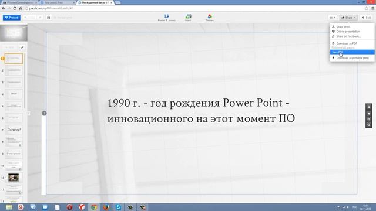Select path step 1 thumbnail
376x211 pixels.
click(x=14, y=59)
